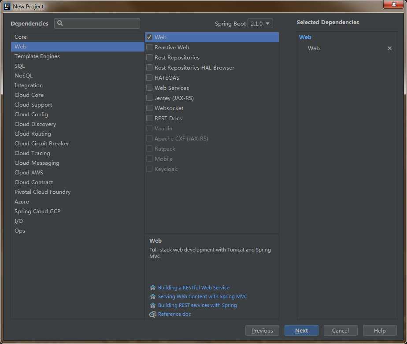The height and width of the screenshot is (344, 407).
Task: Open the Spring Boot version dropdown
Action: [260, 23]
